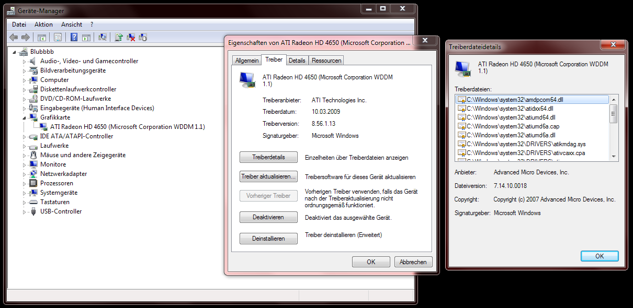Expand the Systemgeräte node
This screenshot has height=308, width=633.
click(24, 193)
